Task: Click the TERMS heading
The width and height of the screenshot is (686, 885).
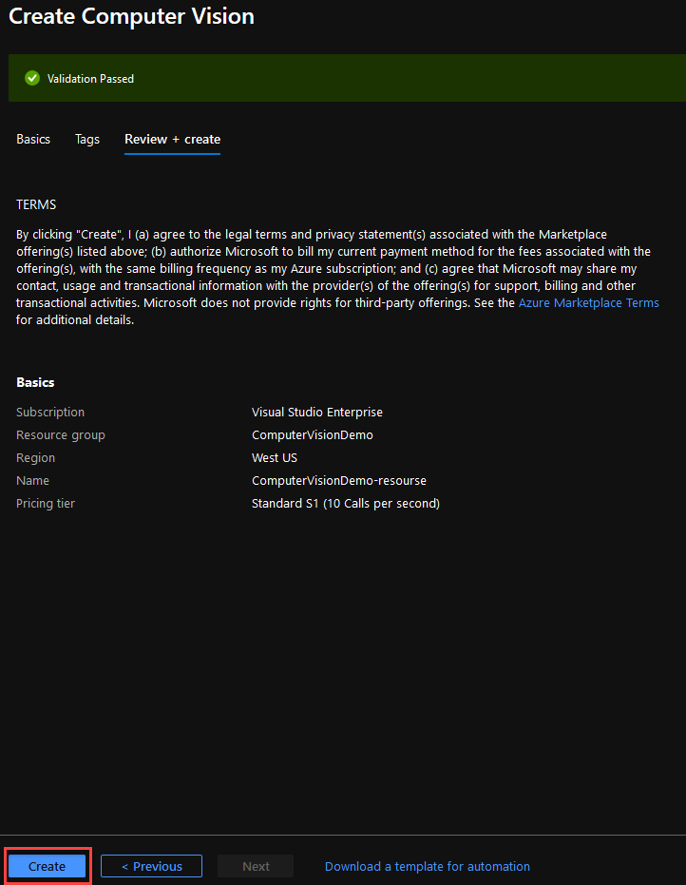Action: [x=36, y=204]
